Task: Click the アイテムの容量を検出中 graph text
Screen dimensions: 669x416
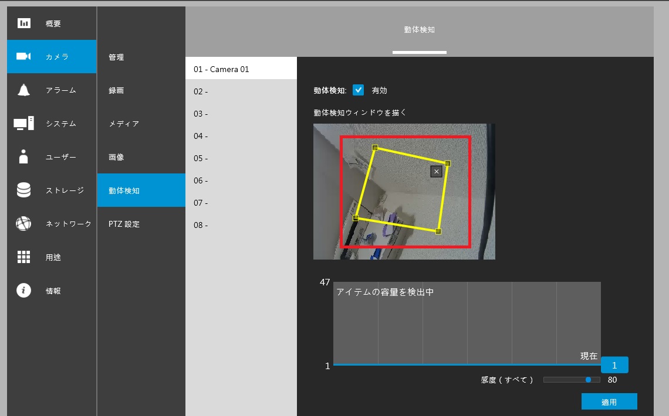Action: (386, 292)
